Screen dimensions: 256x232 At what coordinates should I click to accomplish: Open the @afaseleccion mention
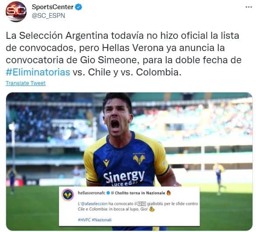pyautogui.click(x=94, y=204)
